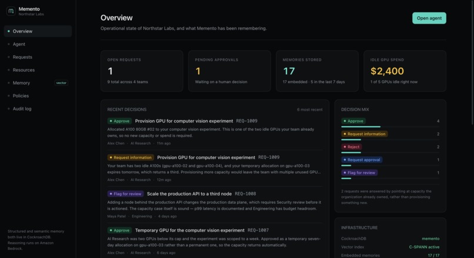Click the 'C-SPANN active' vector index status
Viewport: 474px width, 258px height.
tap(424, 247)
